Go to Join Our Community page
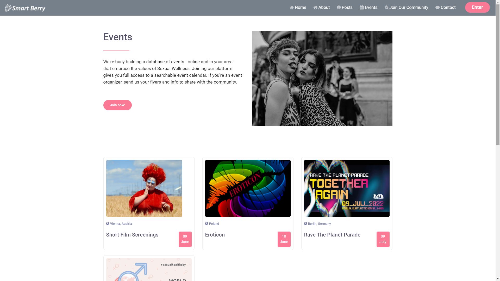Image resolution: width=500 pixels, height=281 pixels. (406, 8)
